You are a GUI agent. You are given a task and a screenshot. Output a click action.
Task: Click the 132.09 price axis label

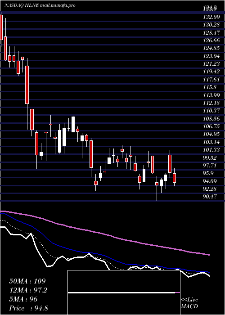(x=211, y=17)
